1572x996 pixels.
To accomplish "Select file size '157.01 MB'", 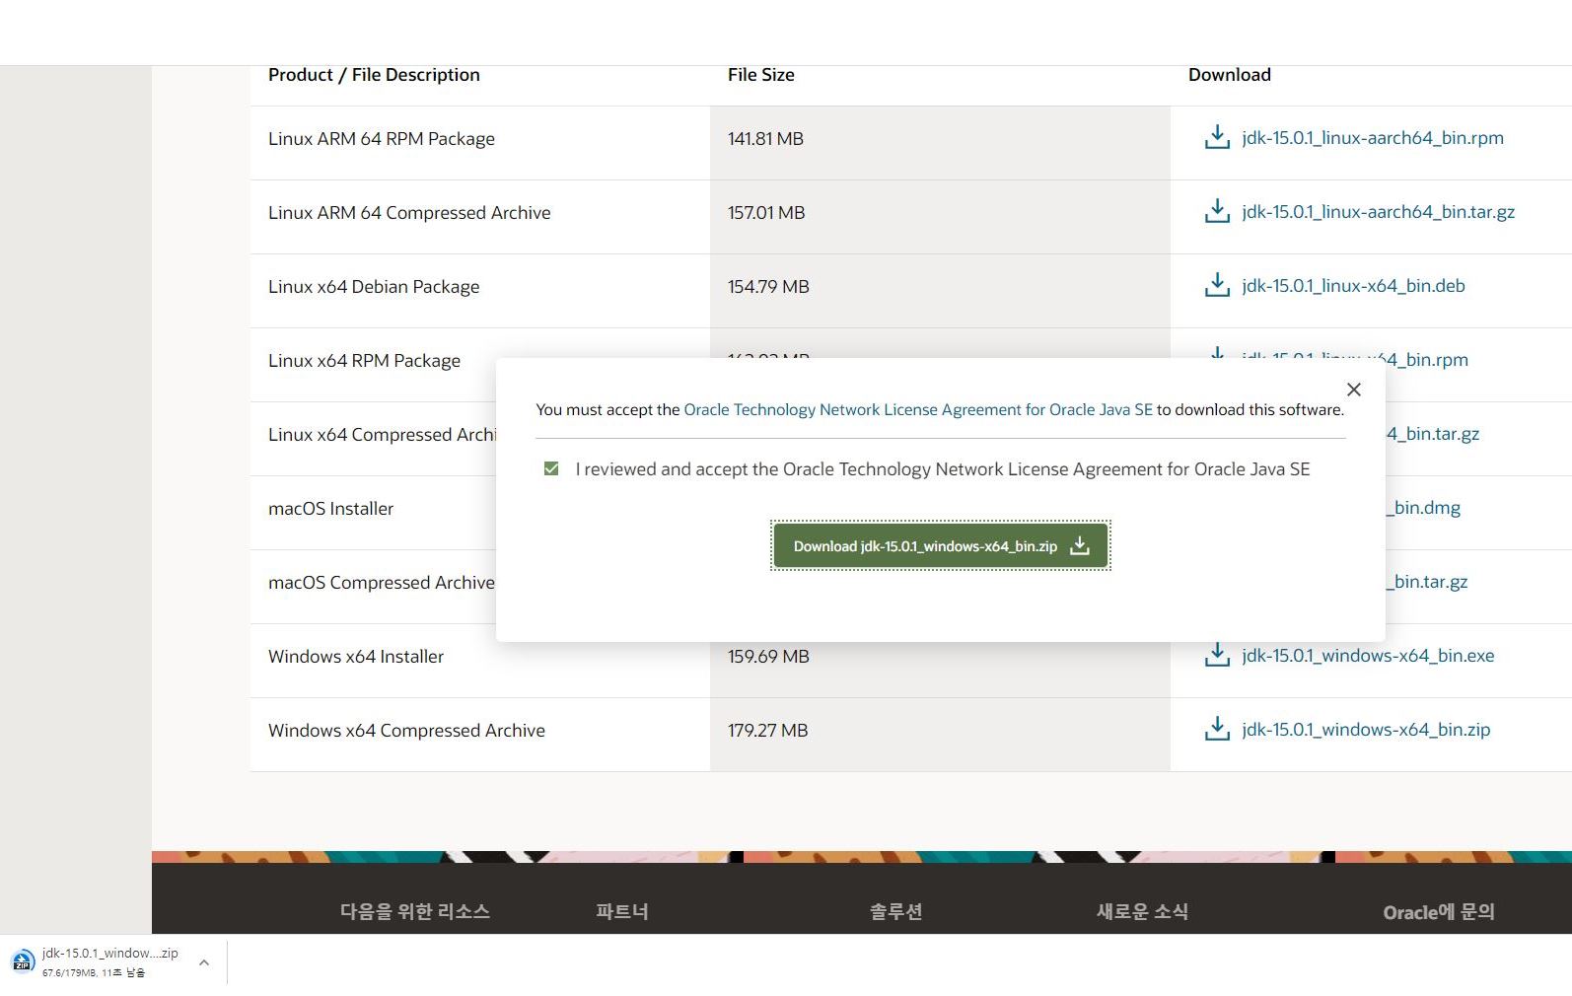I will coord(766,213).
